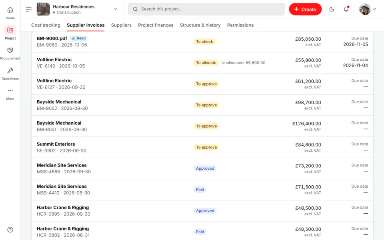Expand the user account chevron

click(374, 9)
